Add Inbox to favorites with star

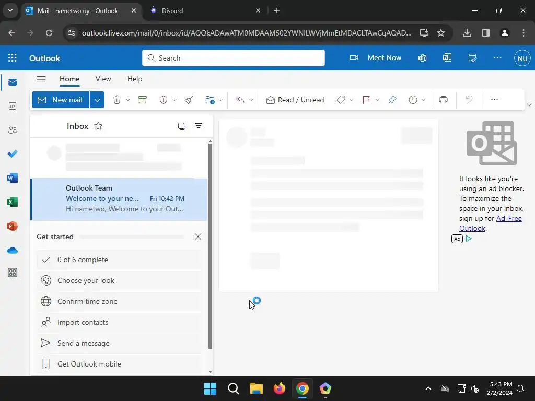(x=98, y=126)
